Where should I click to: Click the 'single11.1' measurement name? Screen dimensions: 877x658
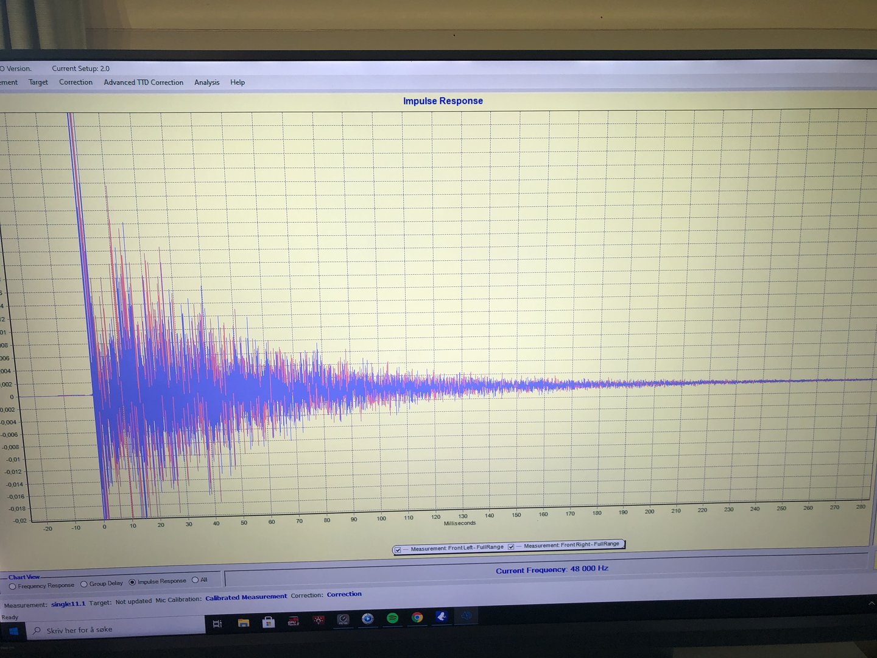pos(68,604)
